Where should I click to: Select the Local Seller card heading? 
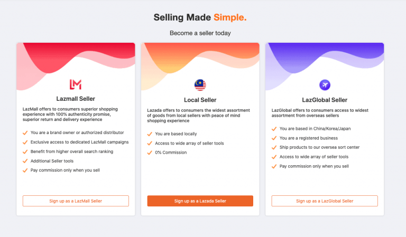200,100
